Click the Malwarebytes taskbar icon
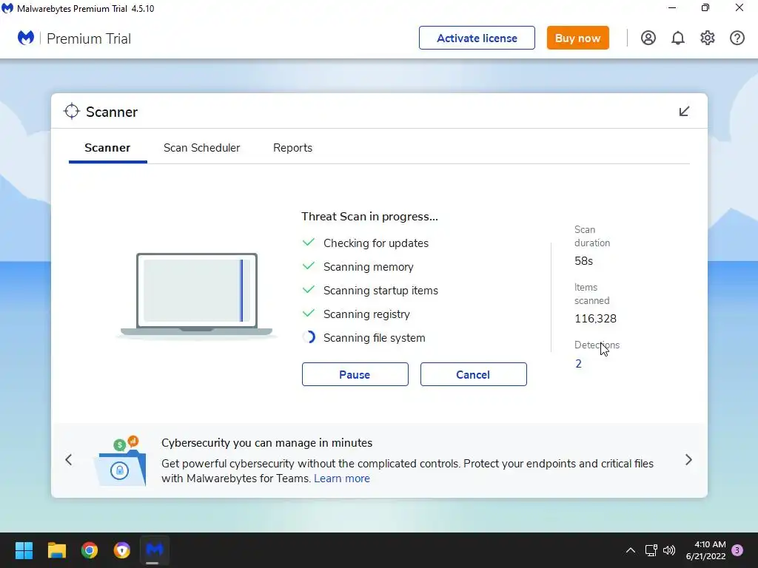 click(x=154, y=550)
